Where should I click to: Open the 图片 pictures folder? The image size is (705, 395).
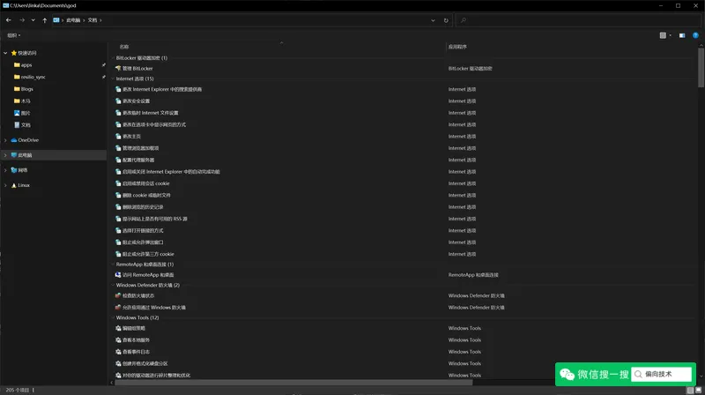pos(22,113)
